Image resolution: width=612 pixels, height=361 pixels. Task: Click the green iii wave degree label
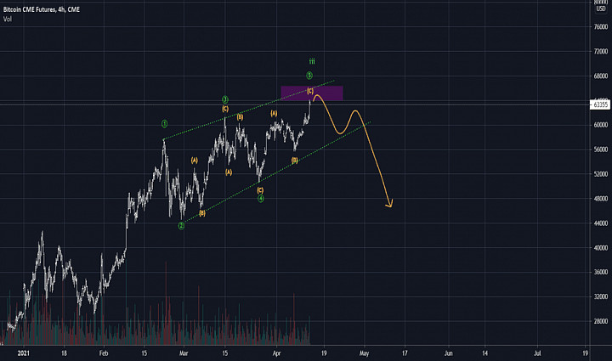coord(312,61)
